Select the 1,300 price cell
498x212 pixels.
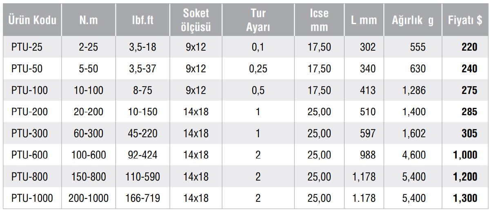tap(465, 199)
